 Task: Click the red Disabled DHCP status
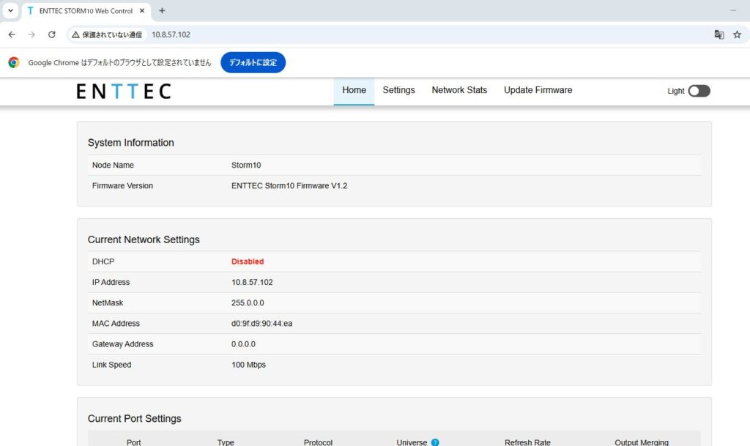(248, 261)
